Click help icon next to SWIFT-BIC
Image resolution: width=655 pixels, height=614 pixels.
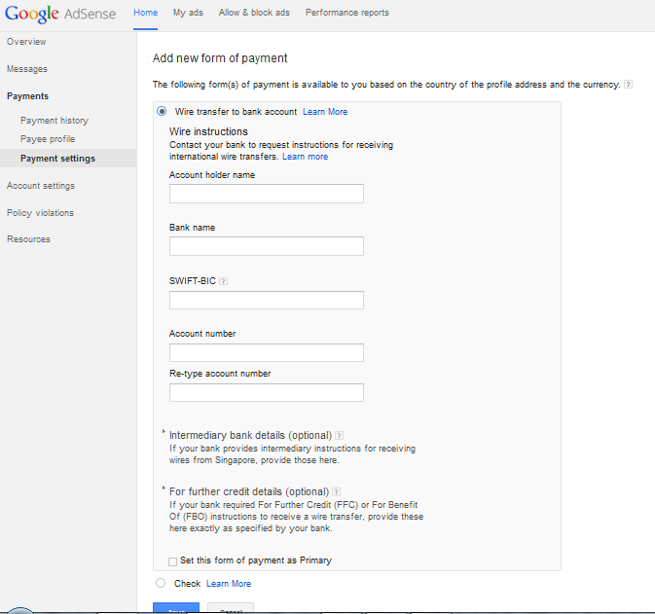[x=224, y=281]
